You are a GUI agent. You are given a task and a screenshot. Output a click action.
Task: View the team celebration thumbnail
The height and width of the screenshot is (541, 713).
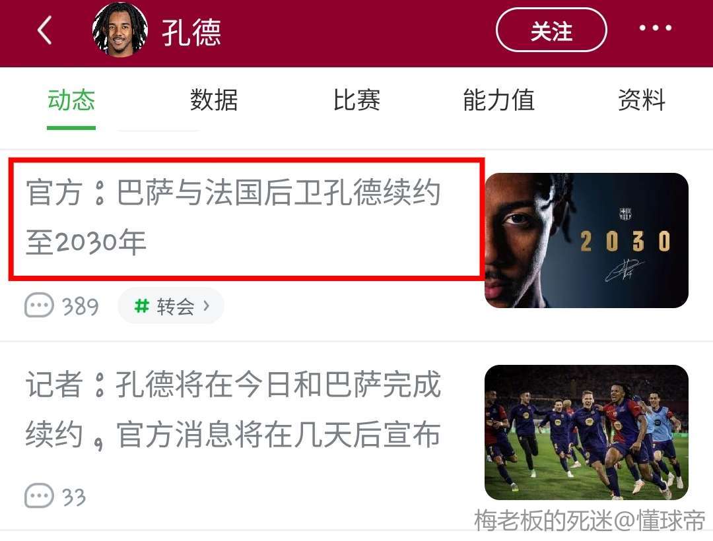587,432
